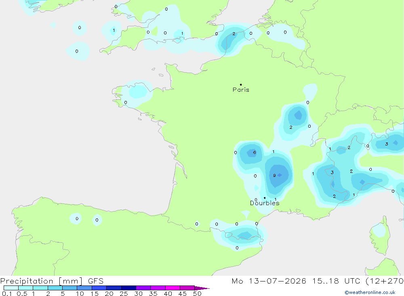Click the 5–10 mm legend swatch
This screenshot has width=404, height=296.
point(70,288)
